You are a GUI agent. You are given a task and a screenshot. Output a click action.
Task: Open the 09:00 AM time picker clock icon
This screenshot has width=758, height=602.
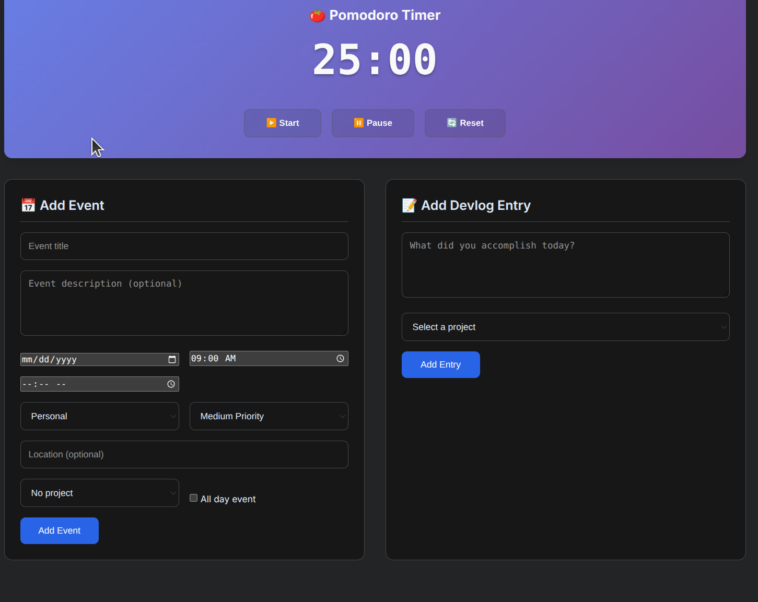[x=340, y=359]
